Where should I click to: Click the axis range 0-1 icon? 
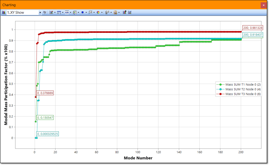[x=59, y=12]
